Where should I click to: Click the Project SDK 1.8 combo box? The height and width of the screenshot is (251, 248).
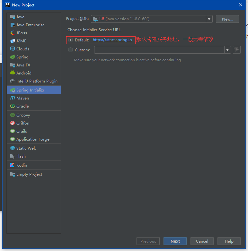(x=152, y=19)
